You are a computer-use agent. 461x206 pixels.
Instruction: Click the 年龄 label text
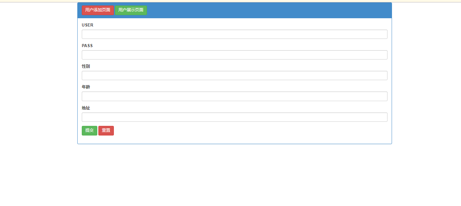[86, 87]
